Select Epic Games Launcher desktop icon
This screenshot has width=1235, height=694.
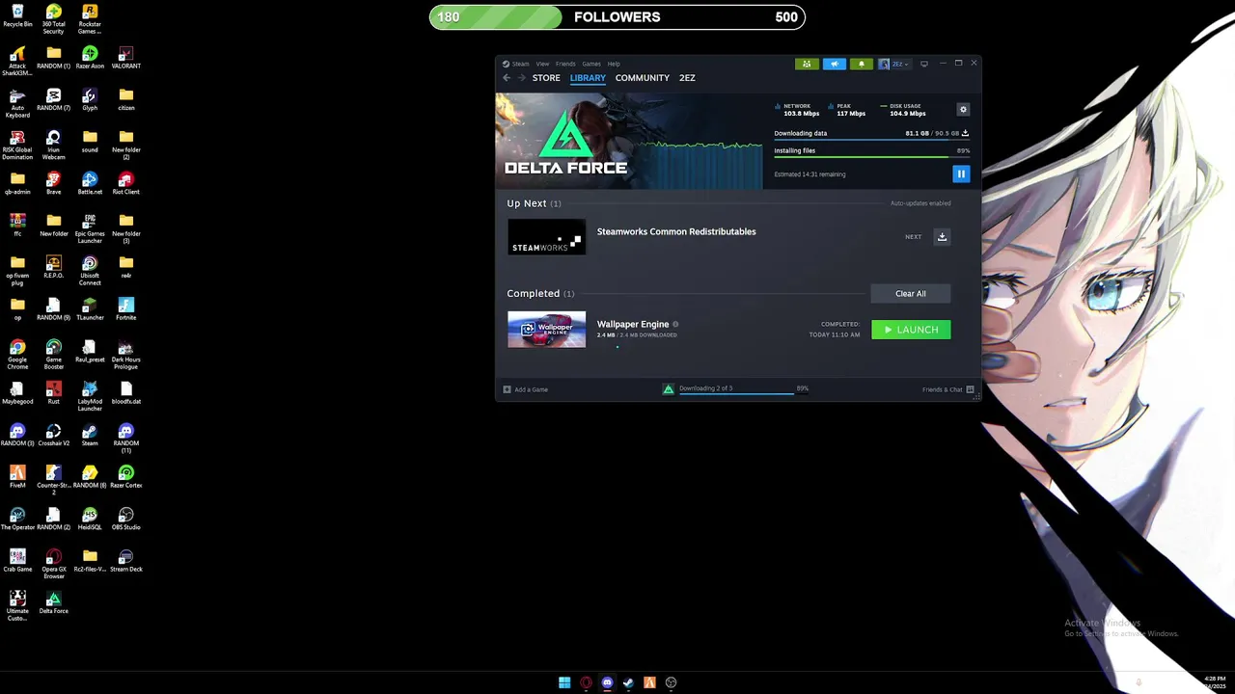pyautogui.click(x=90, y=228)
